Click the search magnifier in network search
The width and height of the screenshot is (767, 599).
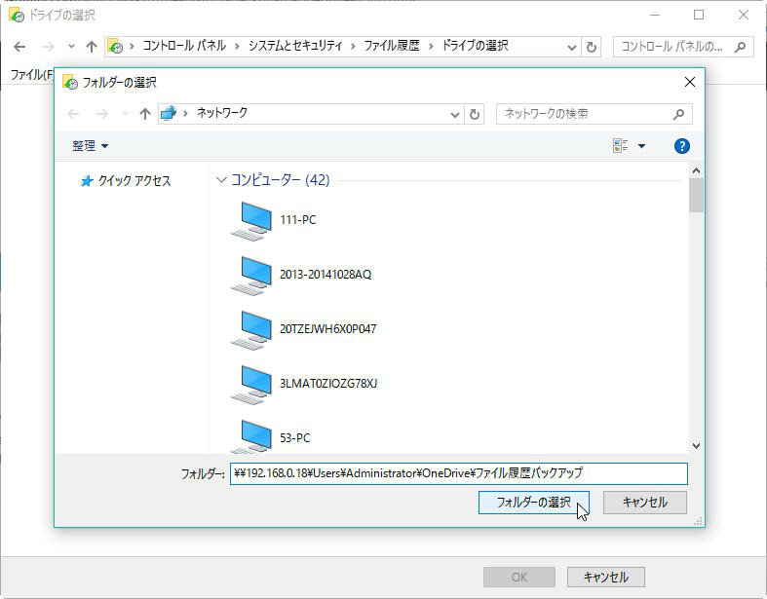point(678,114)
